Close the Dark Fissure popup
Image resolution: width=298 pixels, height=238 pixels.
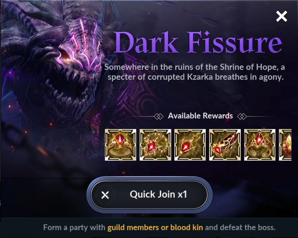pos(281,16)
